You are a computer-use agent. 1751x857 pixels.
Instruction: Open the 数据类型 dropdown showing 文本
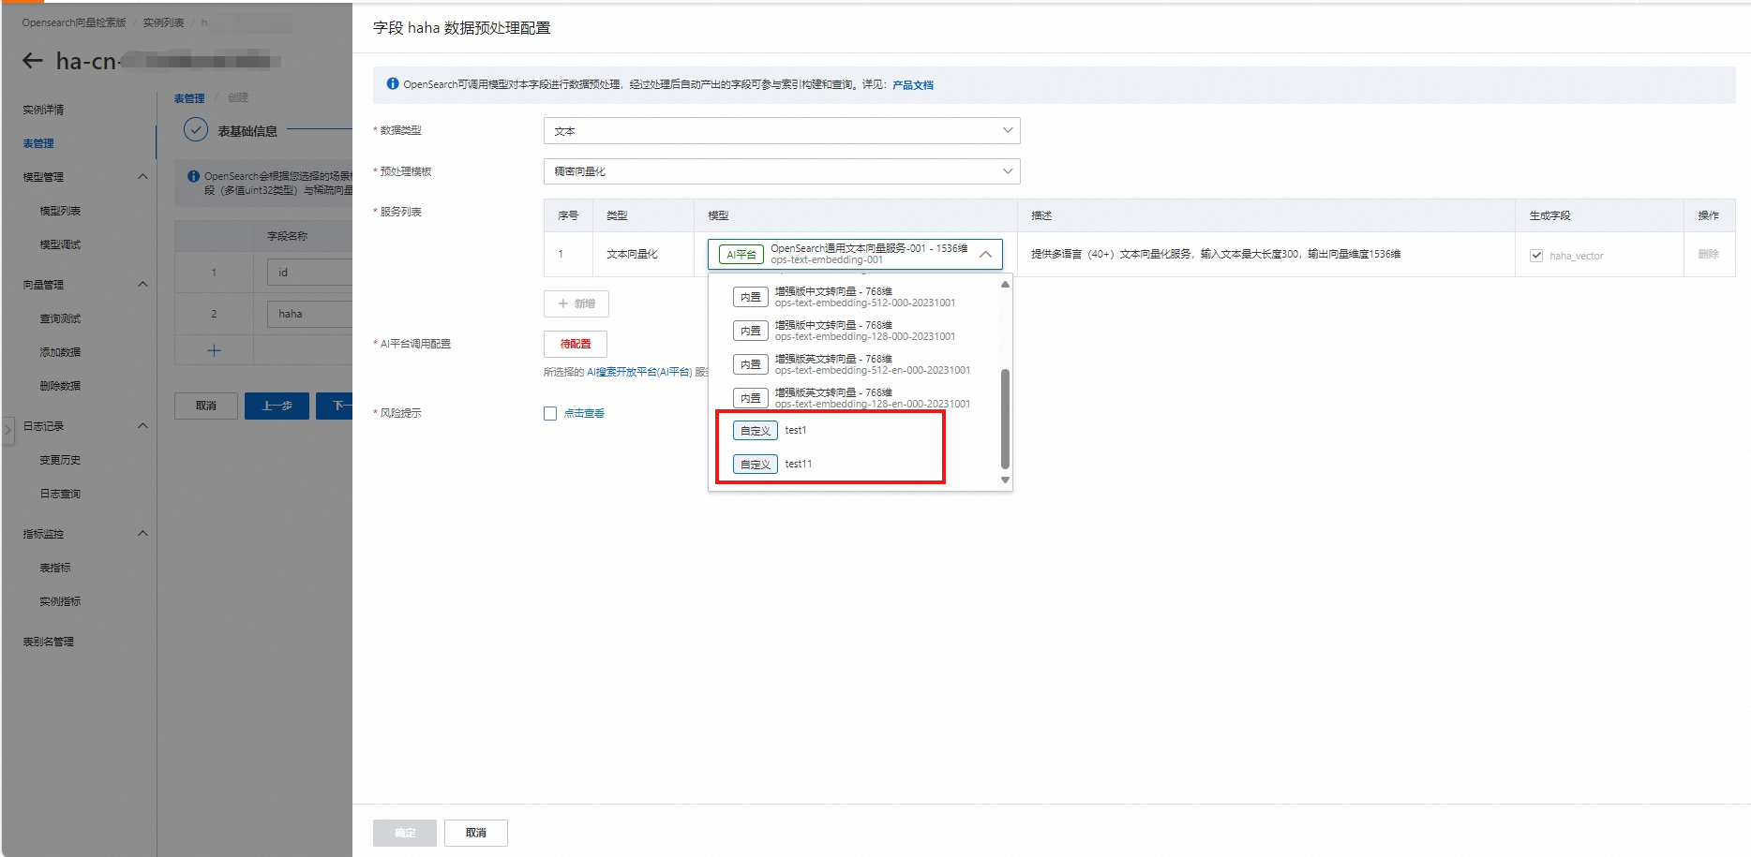click(782, 131)
